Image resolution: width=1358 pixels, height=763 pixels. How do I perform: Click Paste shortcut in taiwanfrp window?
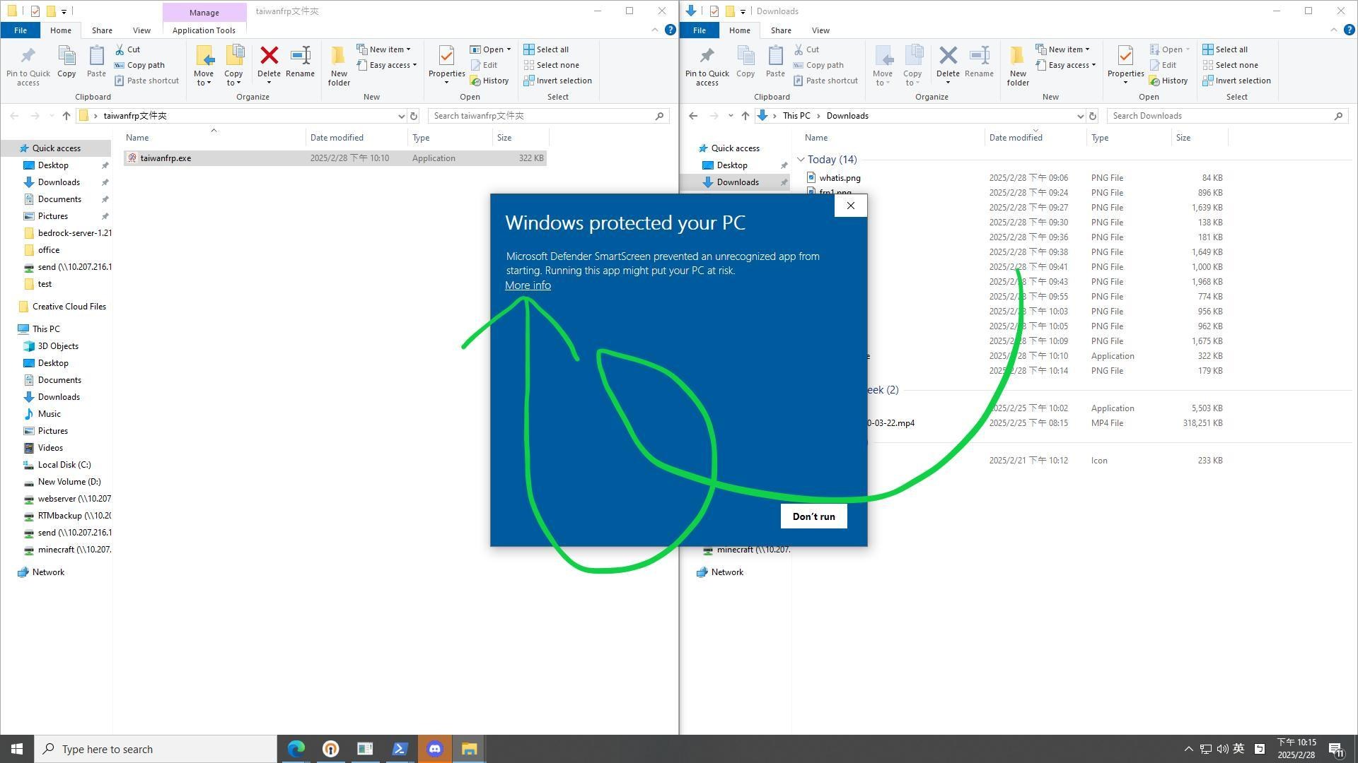tap(146, 81)
